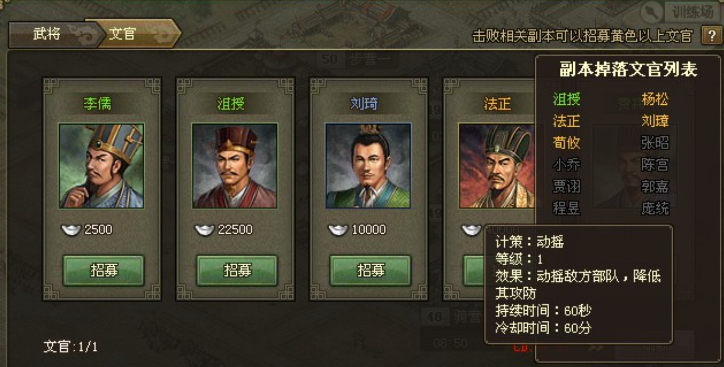This screenshot has width=724, height=367.
Task: Click the silver ingot icon under 刘琦
Action: 338,230
